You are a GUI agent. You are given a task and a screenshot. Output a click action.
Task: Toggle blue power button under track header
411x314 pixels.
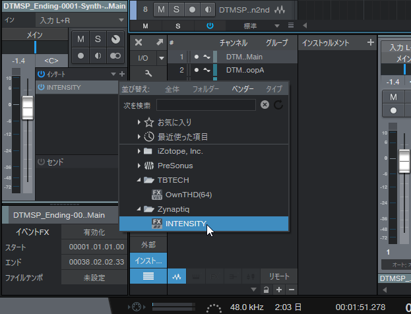(210, 26)
